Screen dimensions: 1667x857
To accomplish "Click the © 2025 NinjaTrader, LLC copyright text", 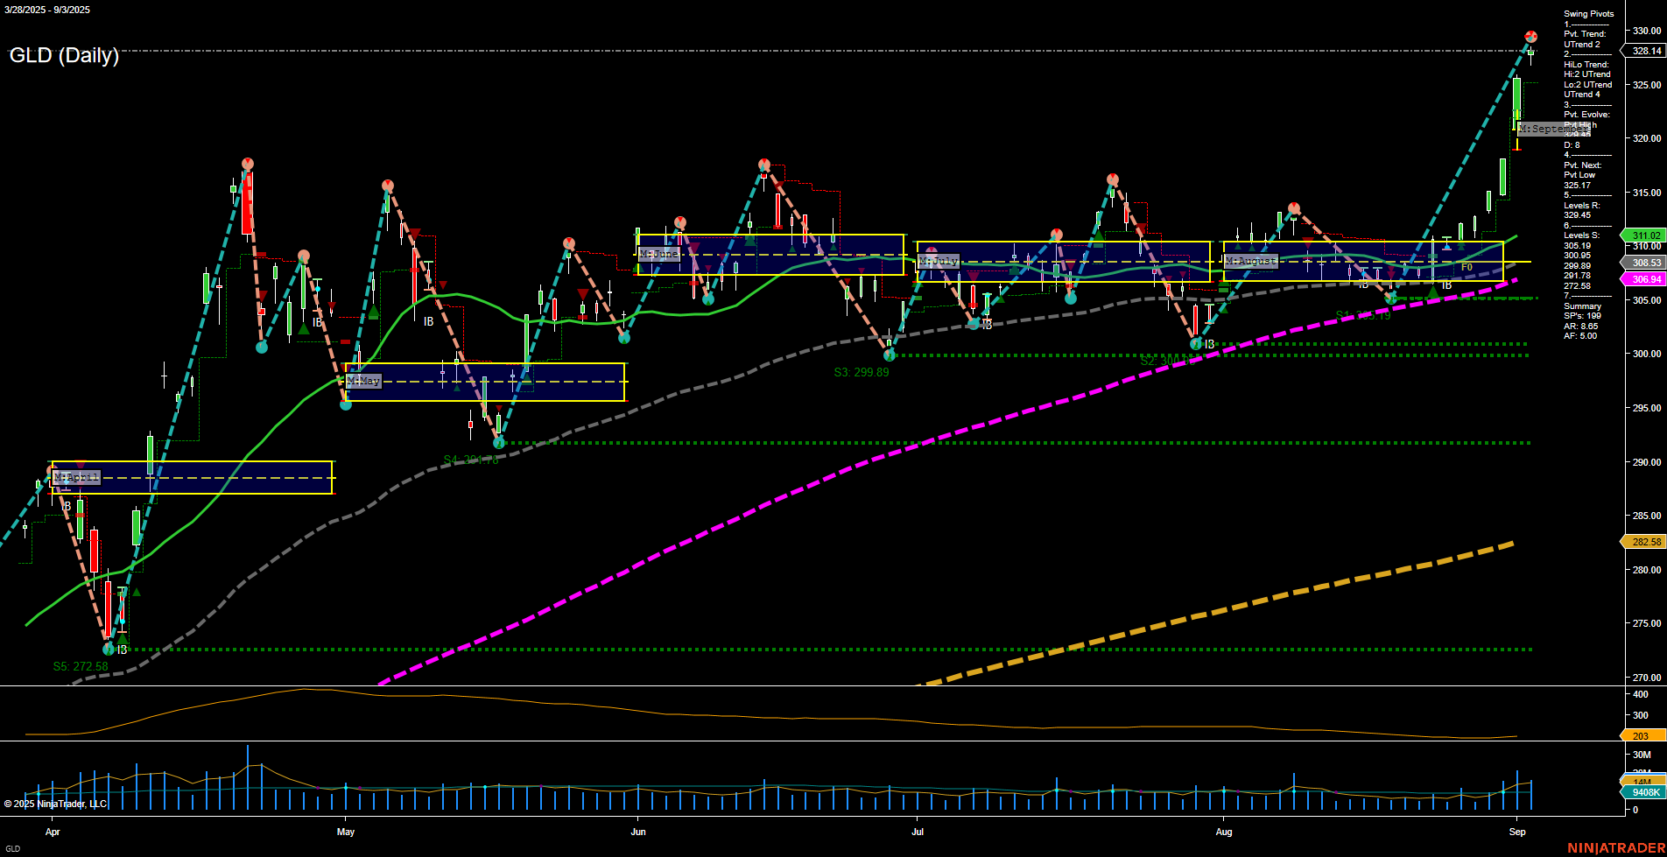I will (57, 803).
